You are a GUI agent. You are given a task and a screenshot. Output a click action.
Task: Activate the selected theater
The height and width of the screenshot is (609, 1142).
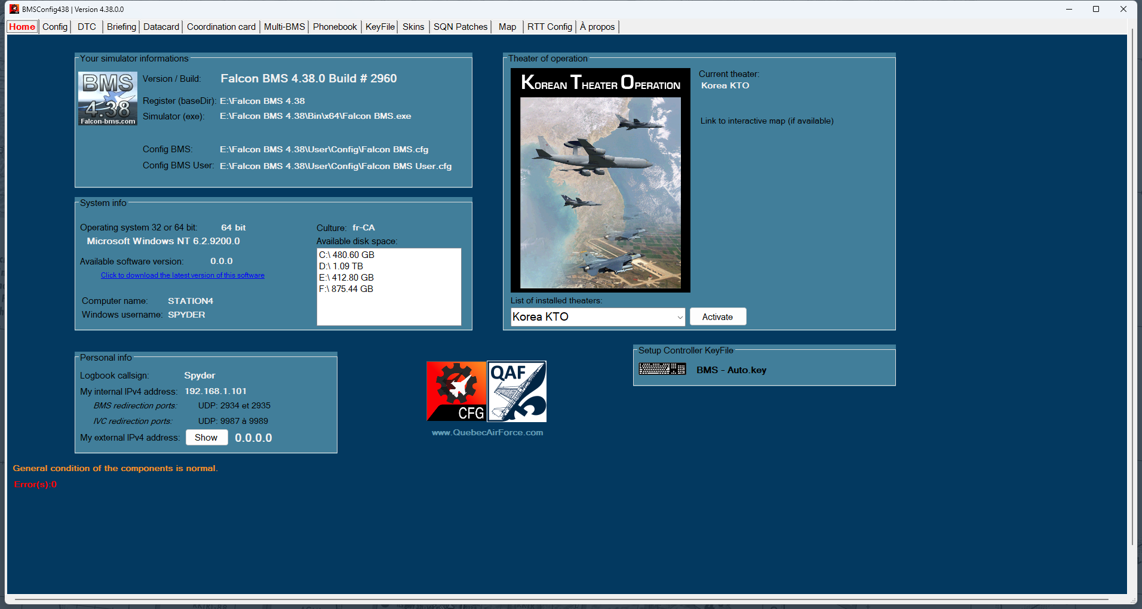(x=717, y=316)
